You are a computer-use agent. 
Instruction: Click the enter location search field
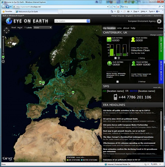[71, 21]
